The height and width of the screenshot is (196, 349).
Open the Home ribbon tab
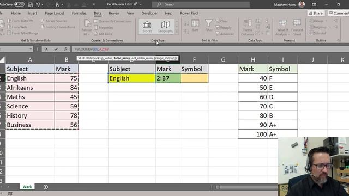point(16,13)
